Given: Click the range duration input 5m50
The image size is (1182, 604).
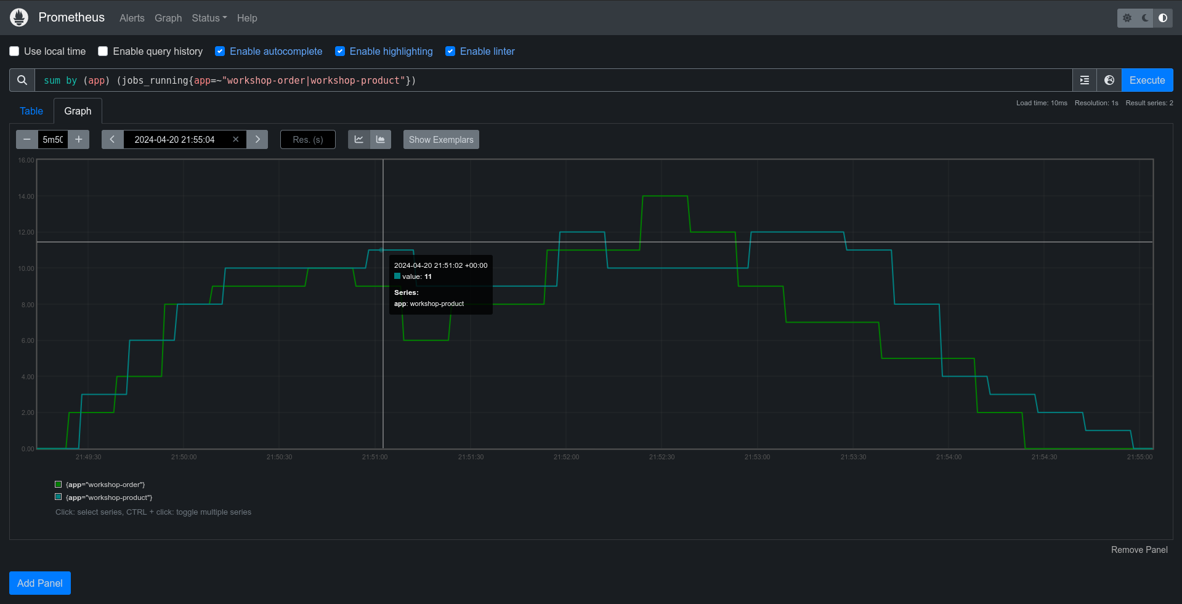Looking at the screenshot, I should (x=53, y=140).
